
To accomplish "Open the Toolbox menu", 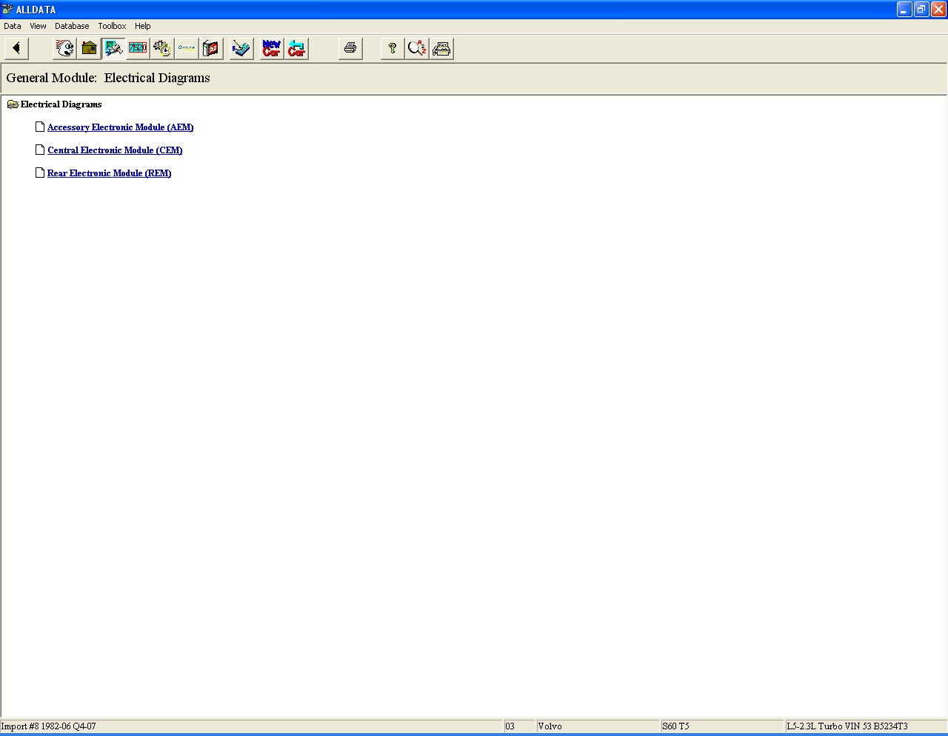I will click(x=112, y=26).
